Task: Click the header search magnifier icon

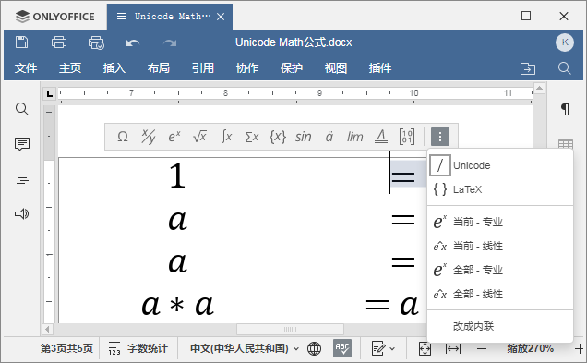Action: (x=564, y=68)
